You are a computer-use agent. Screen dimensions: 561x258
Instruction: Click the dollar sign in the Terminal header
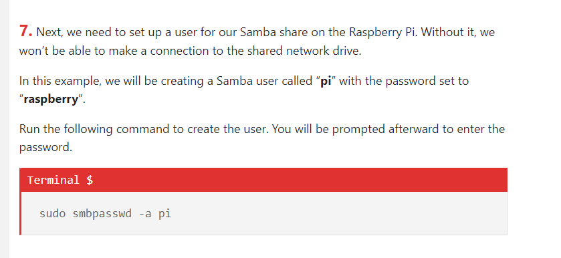(90, 180)
